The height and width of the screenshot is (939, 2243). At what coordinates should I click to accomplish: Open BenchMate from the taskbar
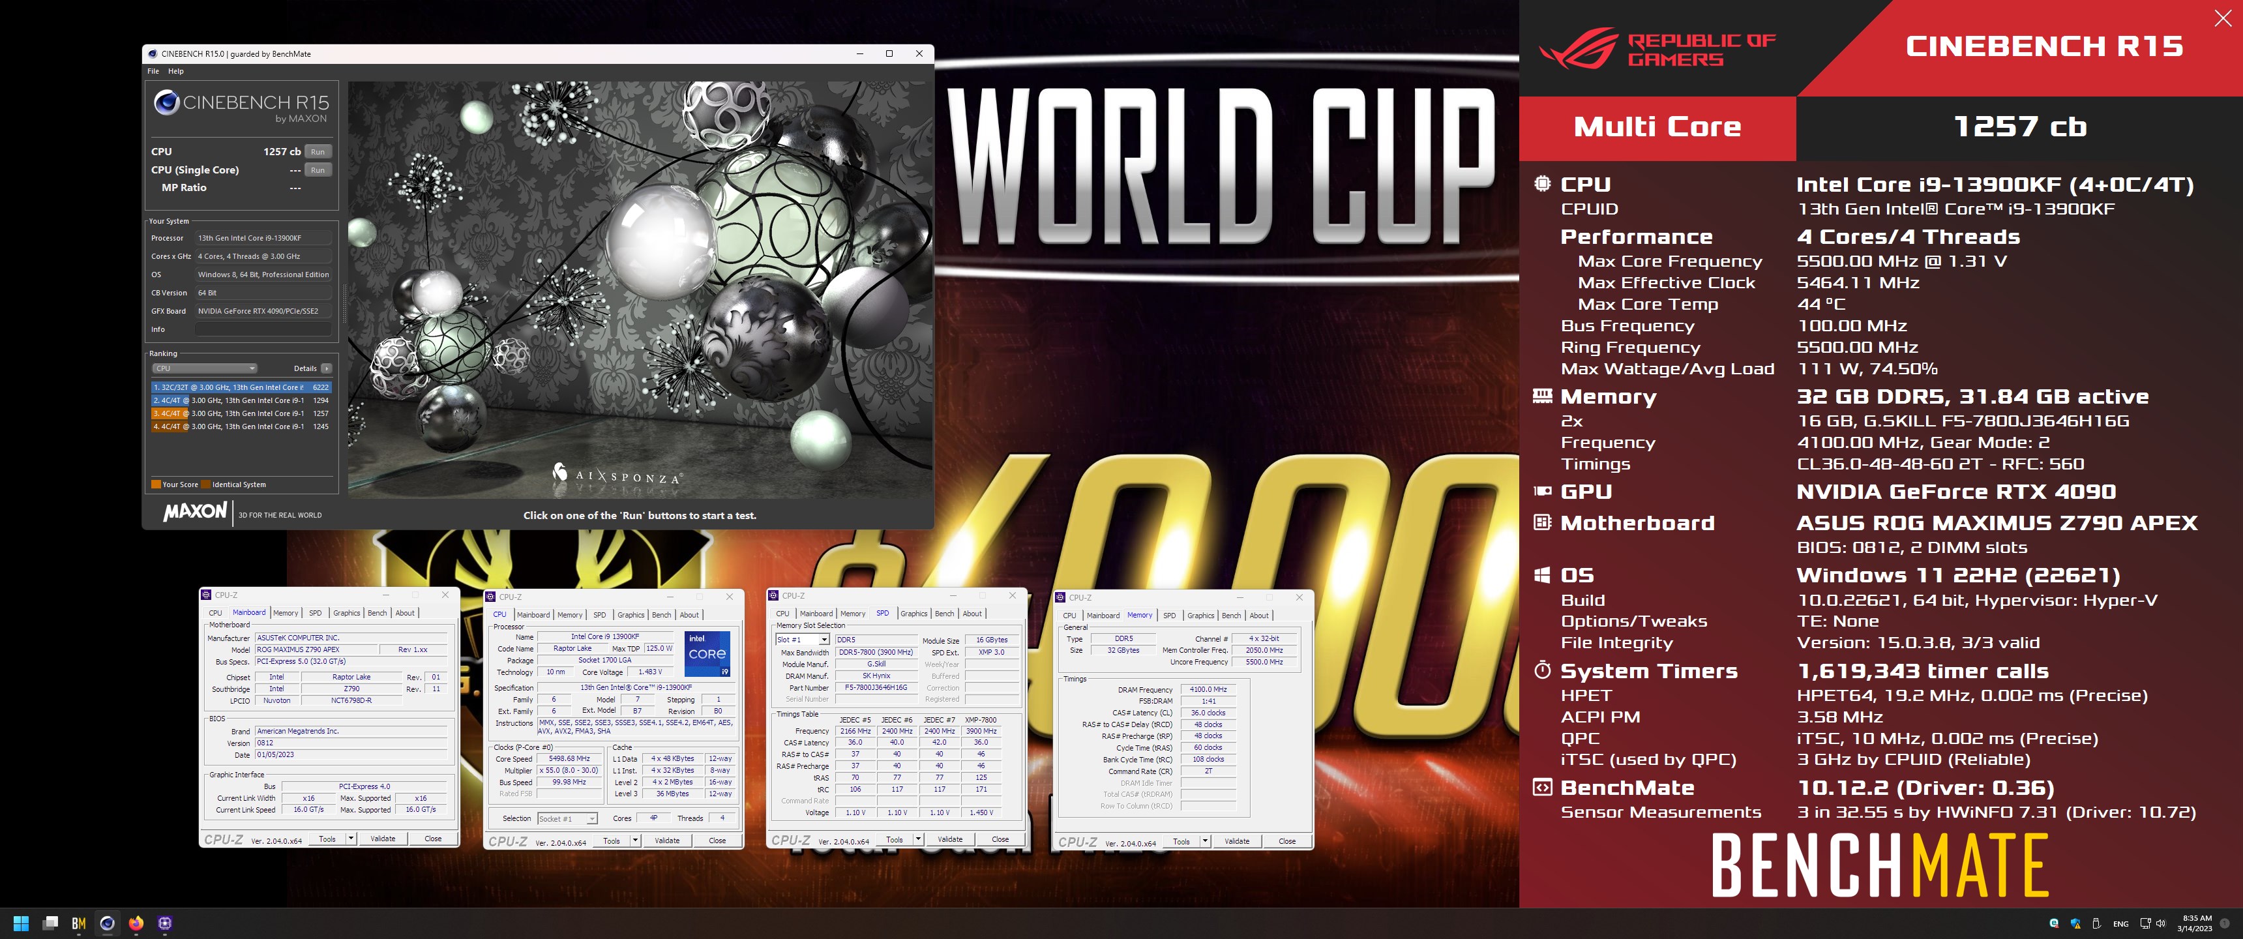[x=80, y=923]
